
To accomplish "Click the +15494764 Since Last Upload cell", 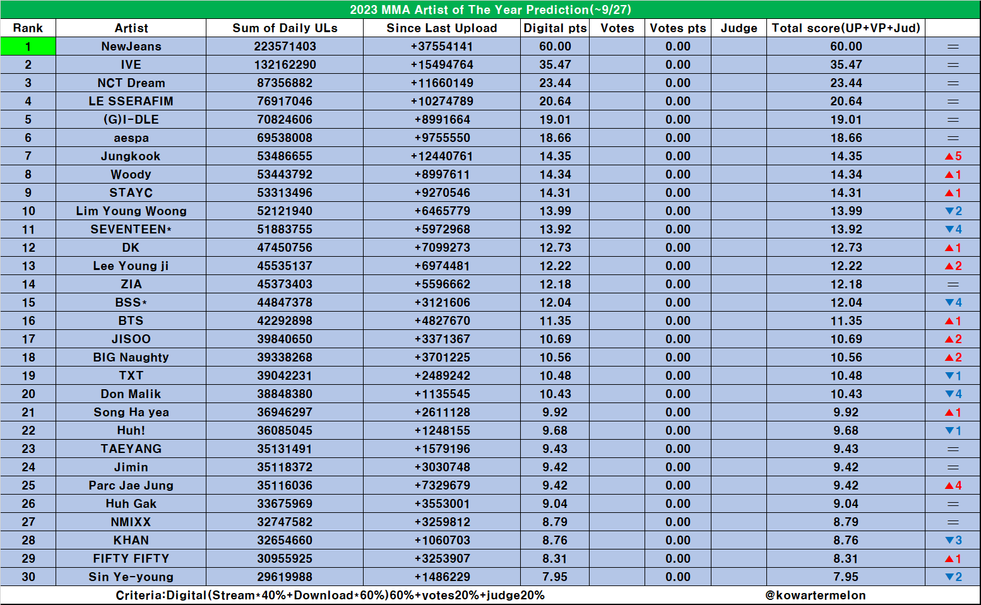I will pyautogui.click(x=442, y=64).
